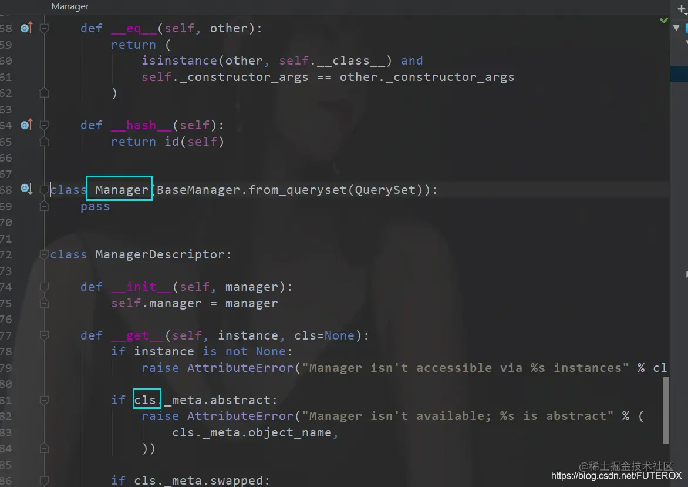Click 'from_queryset' in the class definition
Image resolution: width=688 pixels, height=487 pixels.
pos(297,190)
